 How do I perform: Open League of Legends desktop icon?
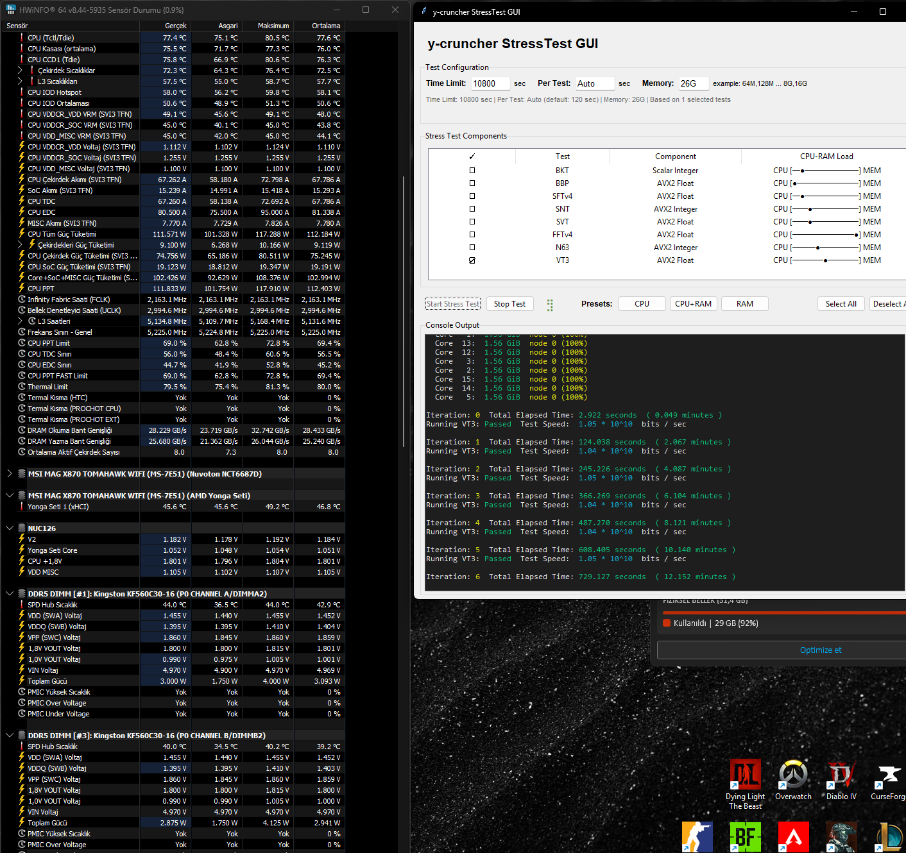point(891,837)
